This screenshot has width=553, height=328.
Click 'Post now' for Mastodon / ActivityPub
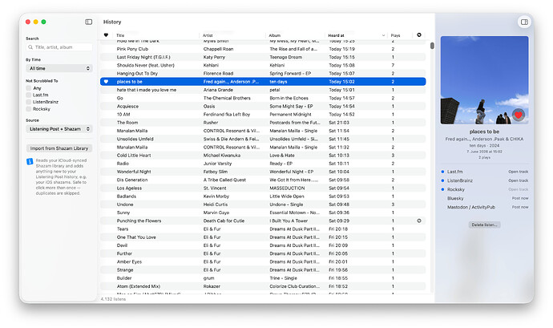click(x=520, y=207)
